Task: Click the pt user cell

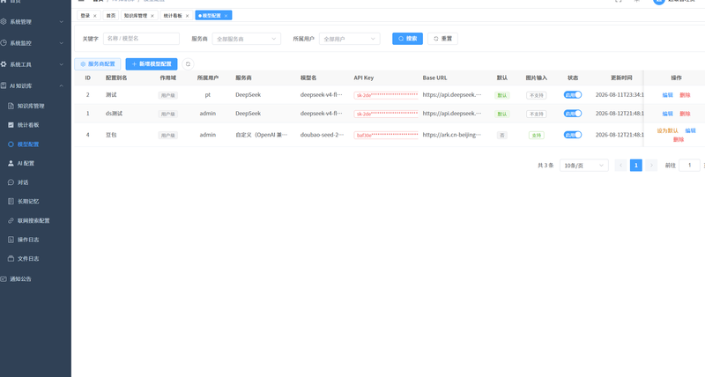Action: click(208, 95)
